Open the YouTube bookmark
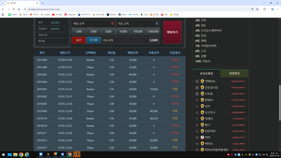 [x=57, y=14]
